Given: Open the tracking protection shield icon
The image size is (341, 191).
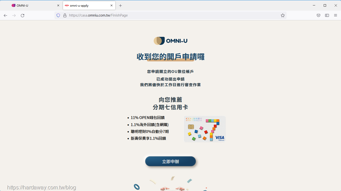Looking at the screenshot, I should pyautogui.click(x=58, y=15).
